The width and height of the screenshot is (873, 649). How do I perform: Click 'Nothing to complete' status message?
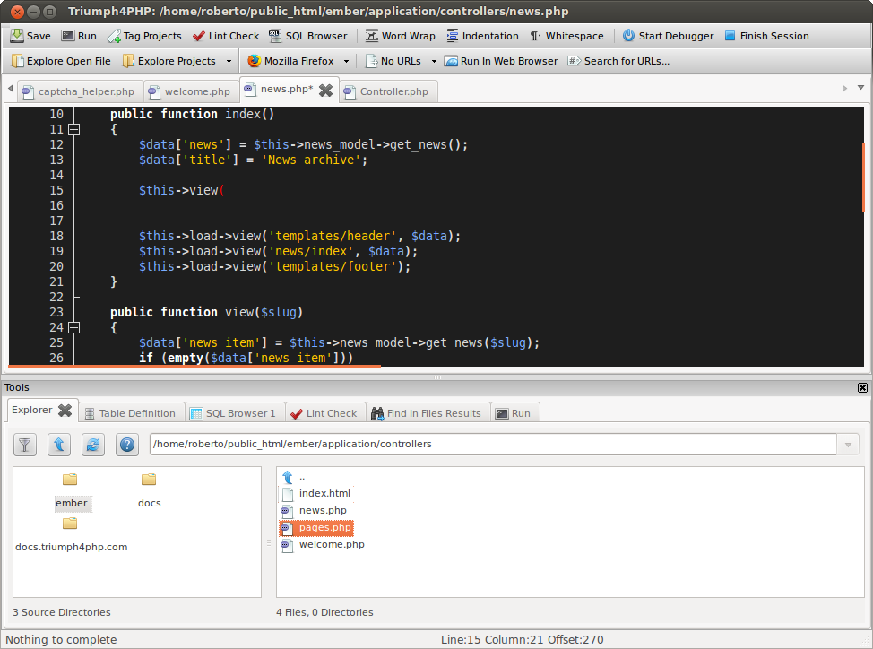click(x=61, y=639)
